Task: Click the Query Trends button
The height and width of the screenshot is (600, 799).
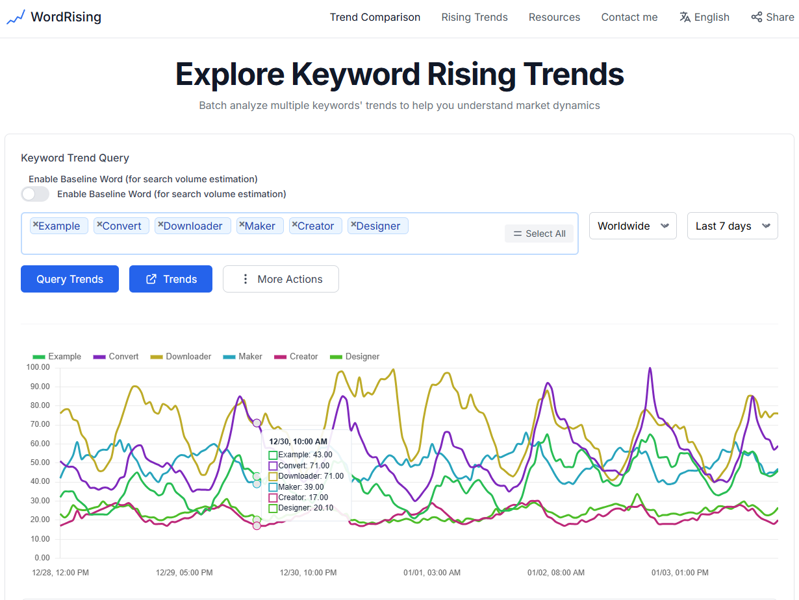Action: pyautogui.click(x=70, y=279)
